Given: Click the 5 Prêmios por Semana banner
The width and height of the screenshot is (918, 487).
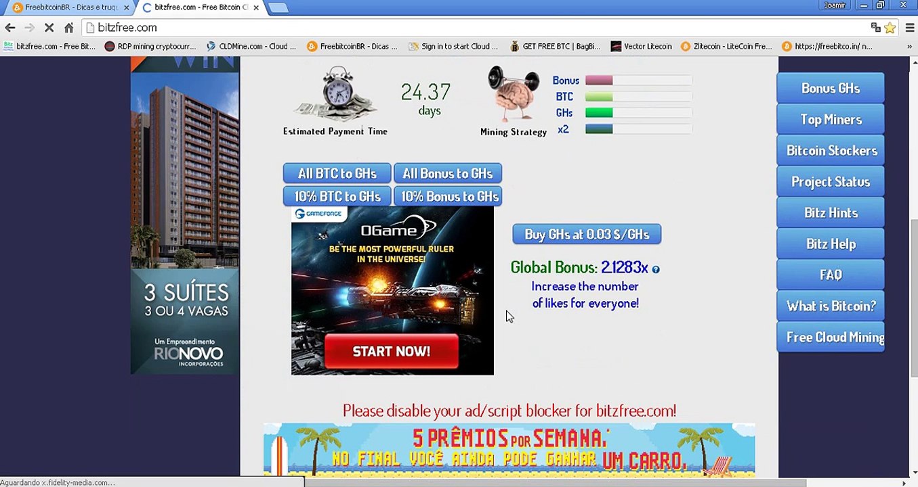Looking at the screenshot, I should [x=509, y=450].
